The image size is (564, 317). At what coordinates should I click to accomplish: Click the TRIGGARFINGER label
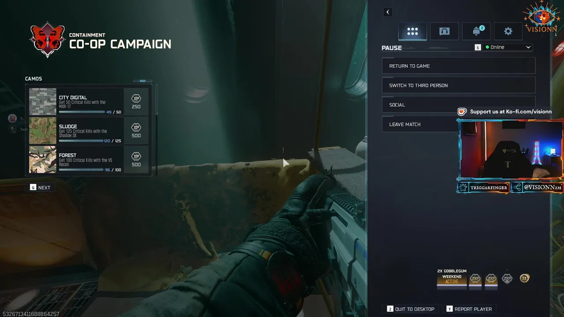pyautogui.click(x=489, y=188)
